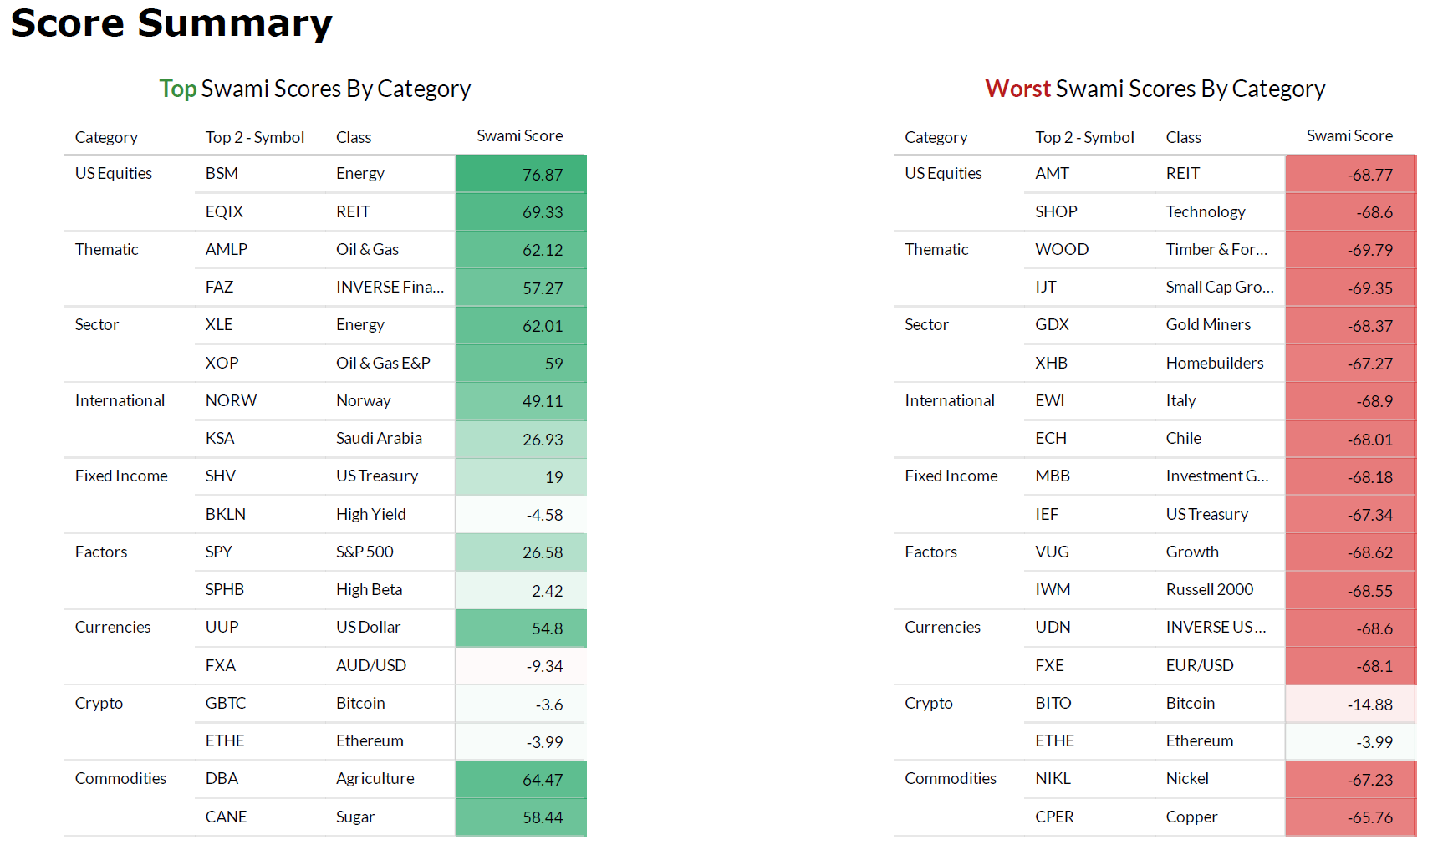Click the Class header in Top table

354,137
